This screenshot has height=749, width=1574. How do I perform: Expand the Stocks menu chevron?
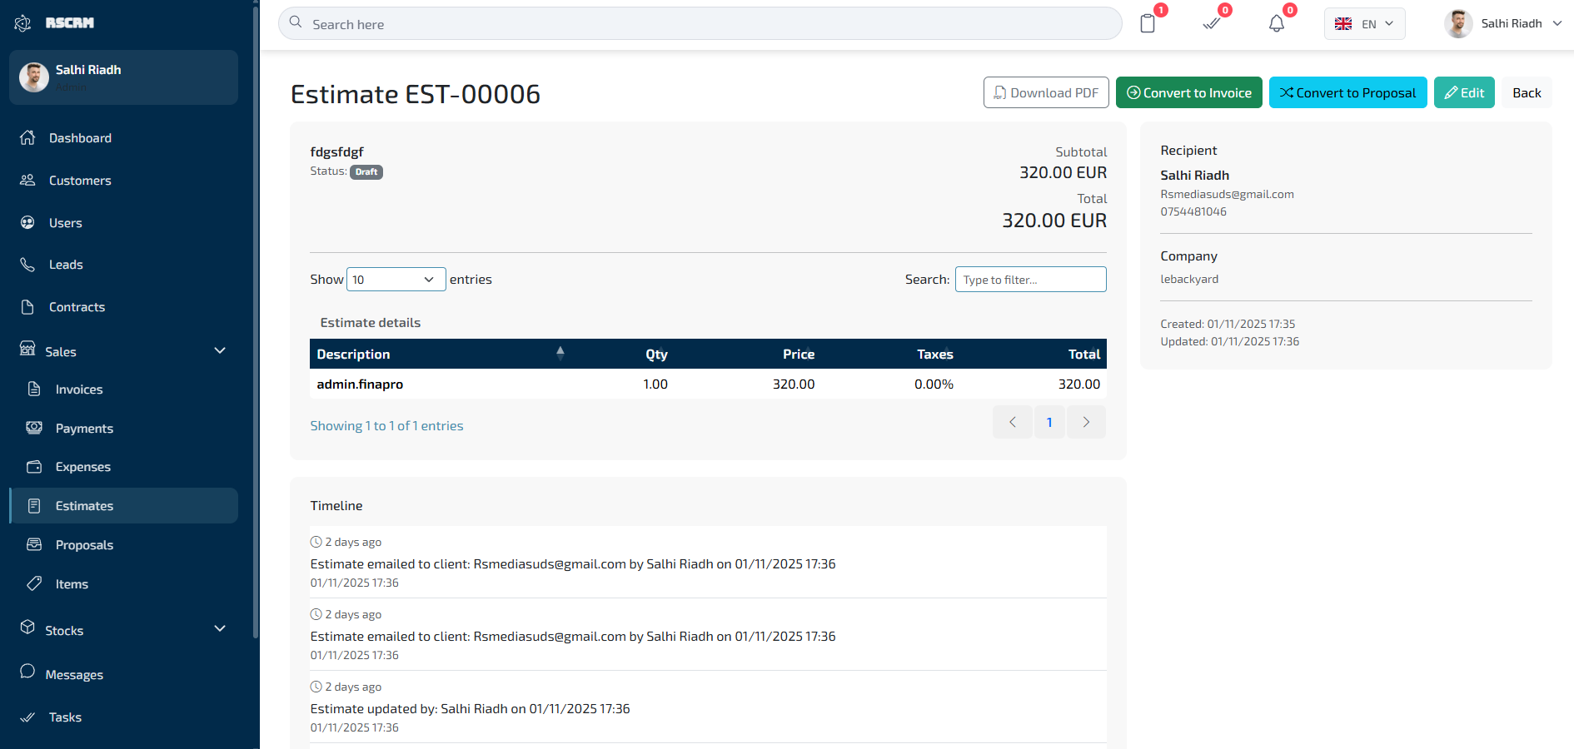pos(220,629)
